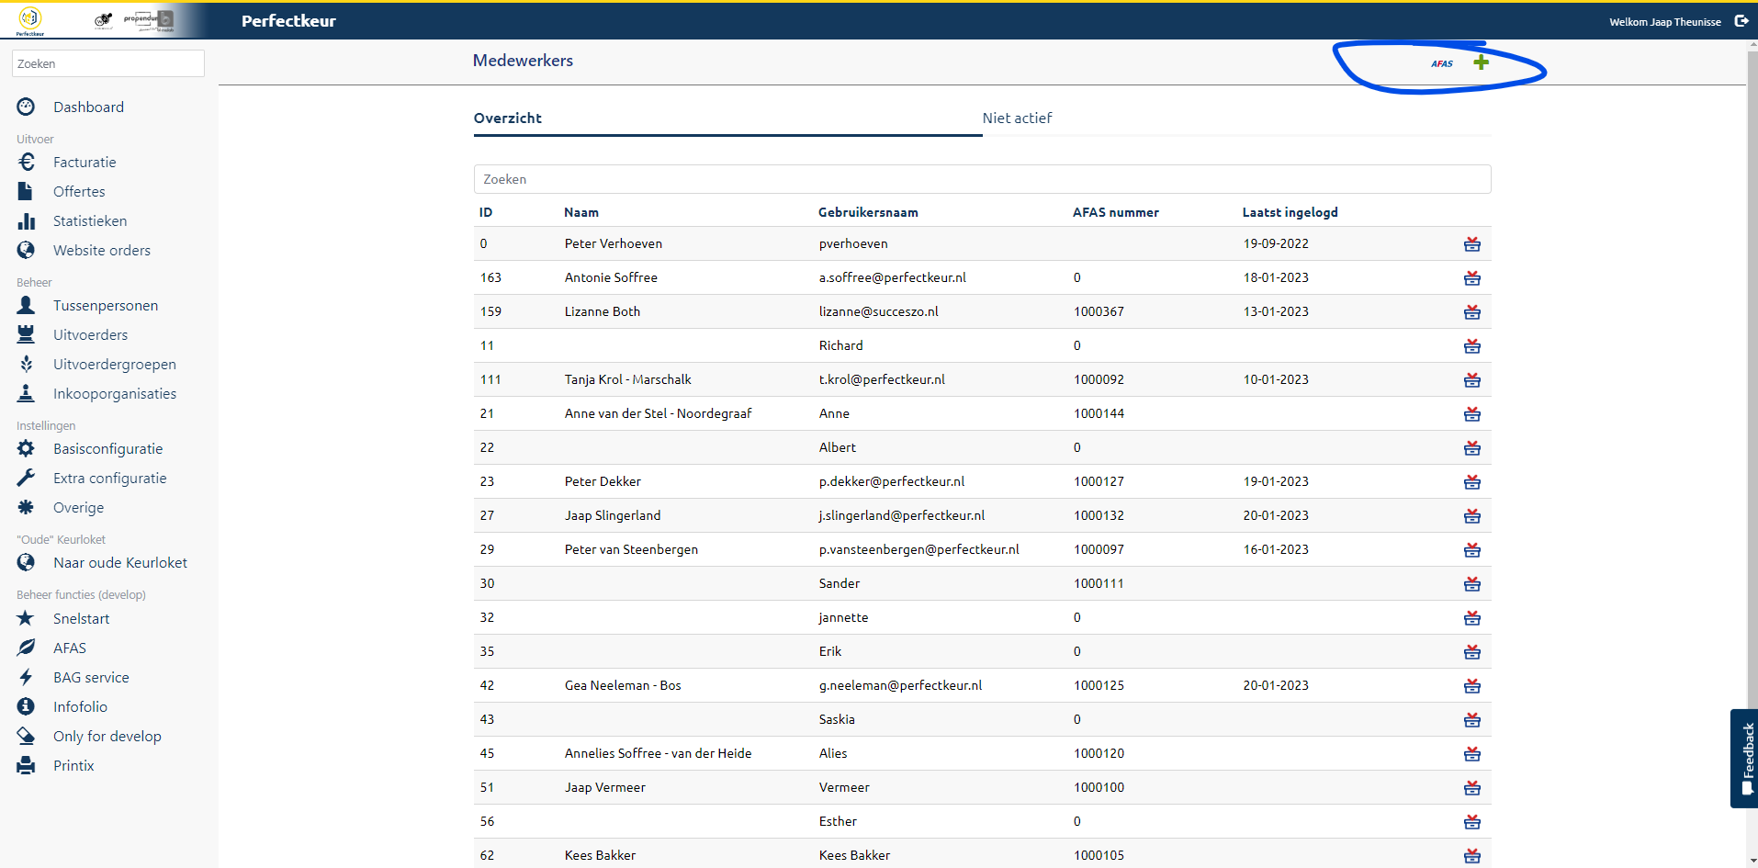
Task: Click the rook icon for Uitvoerders
Action: [x=26, y=334]
